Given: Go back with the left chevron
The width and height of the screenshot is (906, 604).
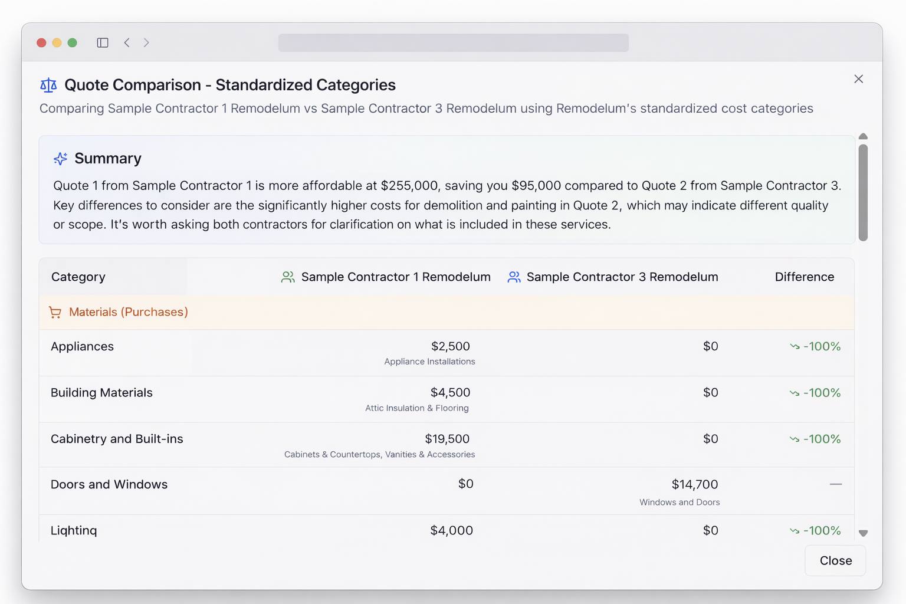Looking at the screenshot, I should click(127, 42).
